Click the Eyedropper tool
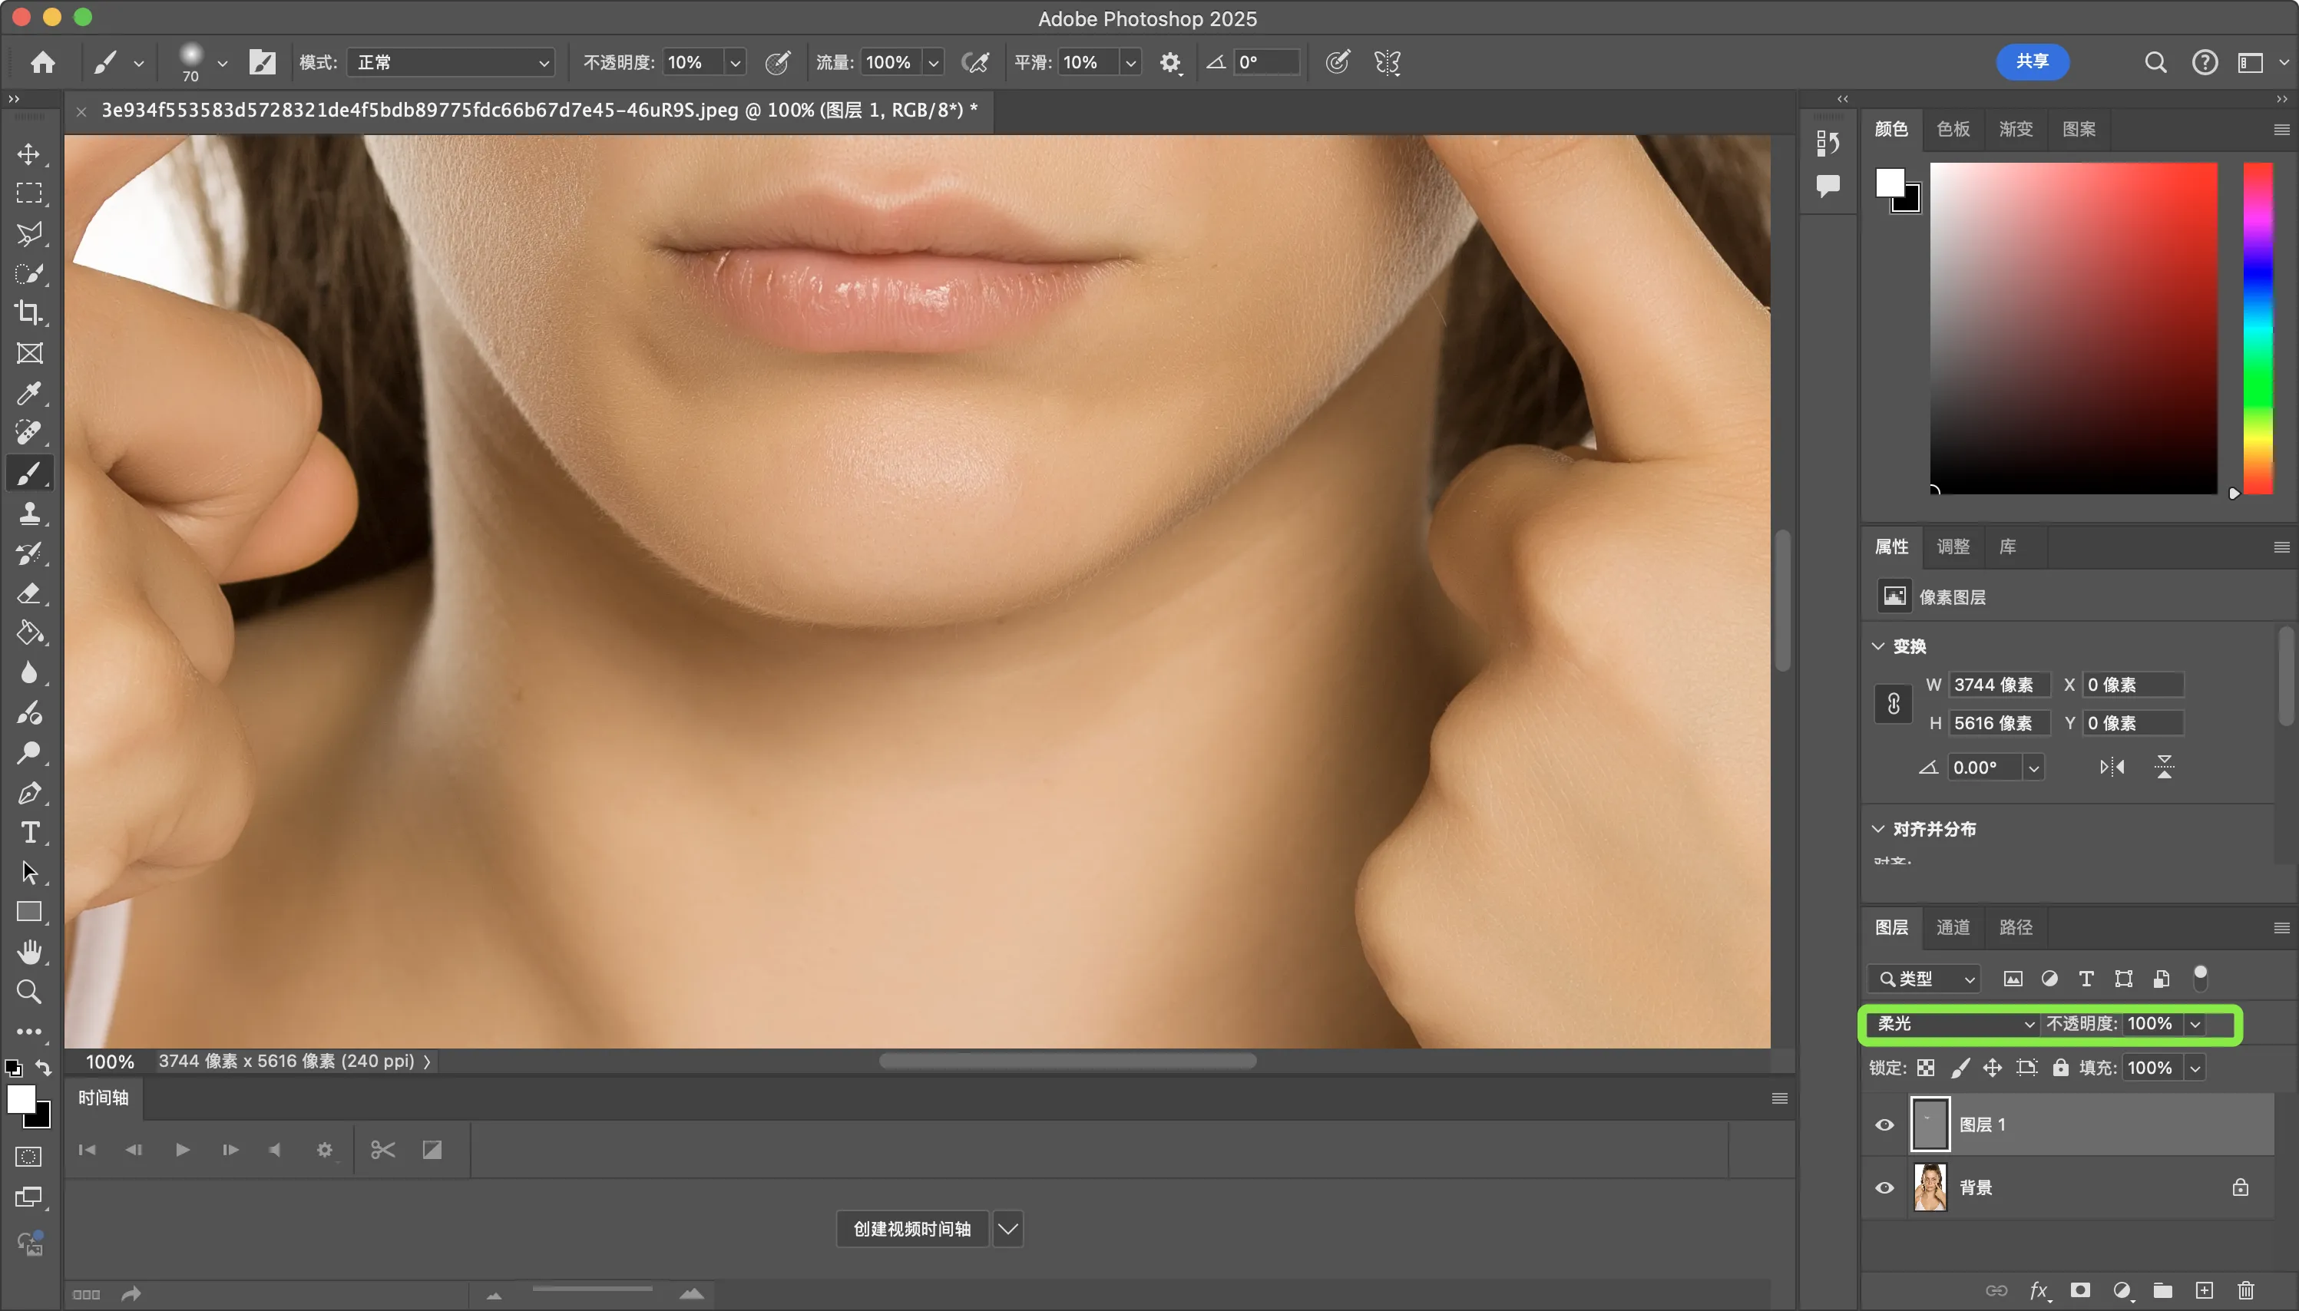The width and height of the screenshot is (2299, 1311). coord(29,392)
